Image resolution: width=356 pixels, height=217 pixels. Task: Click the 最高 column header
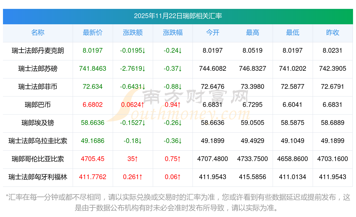click(252, 33)
